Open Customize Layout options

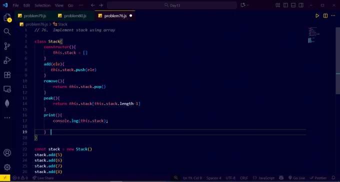tap(278, 5)
